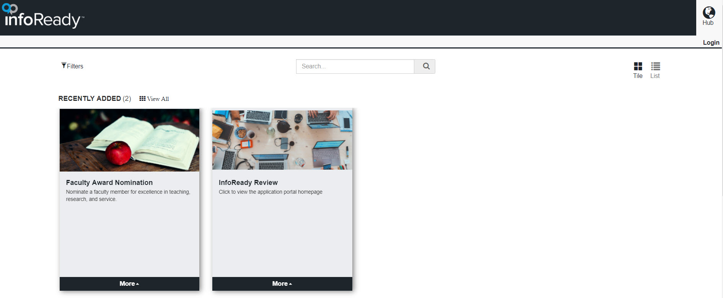This screenshot has height=298, width=723.
Task: Click 'Nominate a faculty member for excellence' description
Action: pos(128,196)
